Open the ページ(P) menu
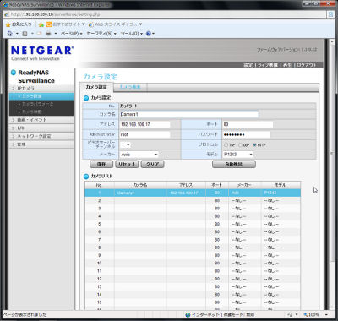Screen dimensions: 338x321 72,34
